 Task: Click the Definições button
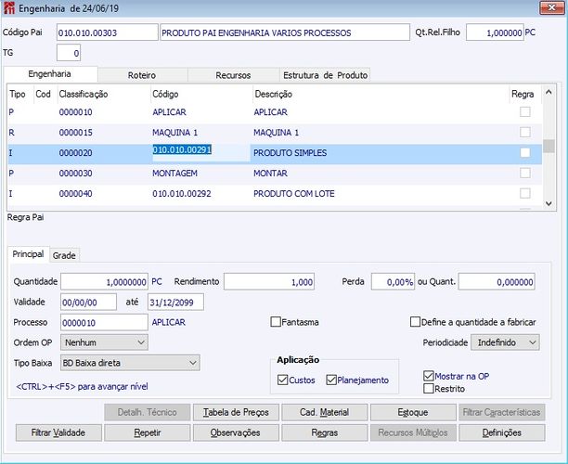(502, 432)
